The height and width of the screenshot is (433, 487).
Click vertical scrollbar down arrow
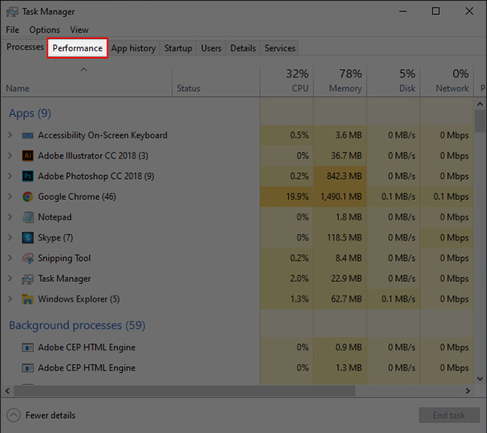[480, 379]
